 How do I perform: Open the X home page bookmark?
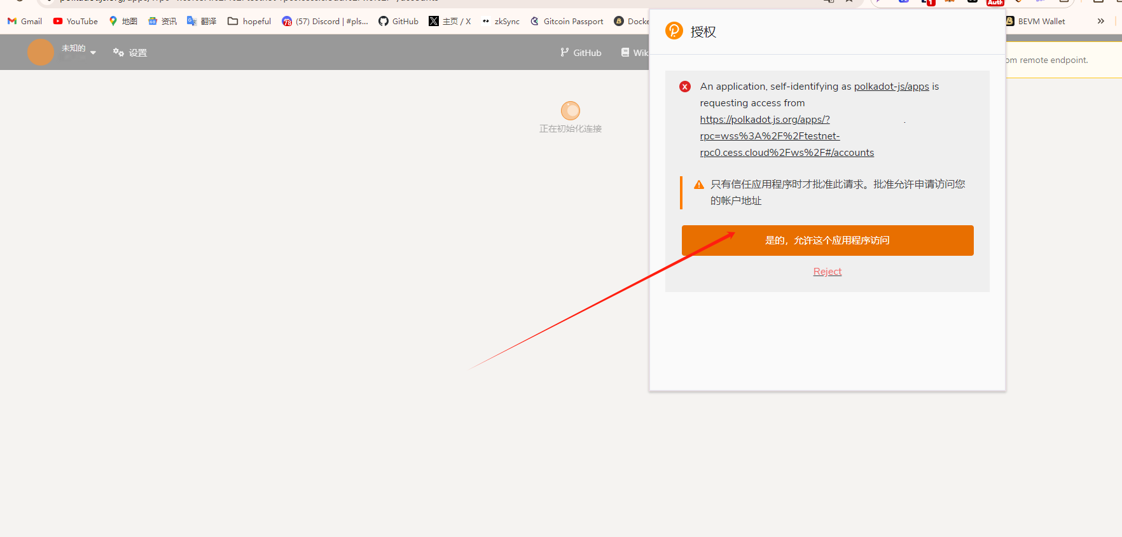click(x=450, y=21)
